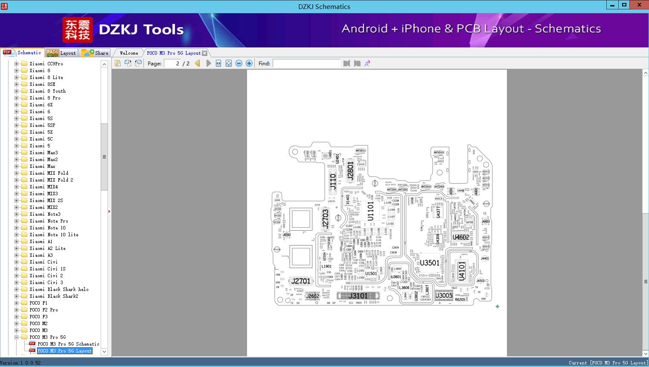Expand the Xiaomi MIX Fold folder

pyautogui.click(x=16, y=173)
